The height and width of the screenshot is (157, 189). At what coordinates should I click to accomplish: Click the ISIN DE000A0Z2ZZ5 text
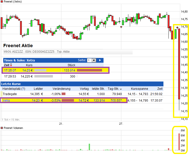(40, 52)
